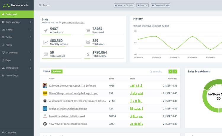The width and height of the screenshot is (222, 136).
Task: Click the items list up arrow button
Action: tap(170, 72)
